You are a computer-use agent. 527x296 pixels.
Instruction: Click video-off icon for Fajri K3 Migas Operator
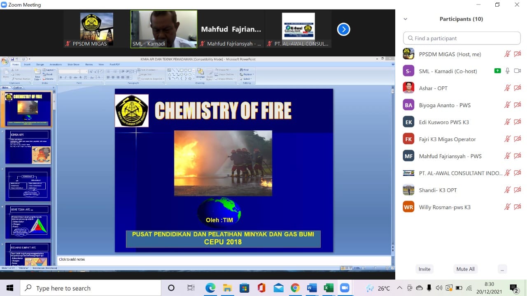518,139
